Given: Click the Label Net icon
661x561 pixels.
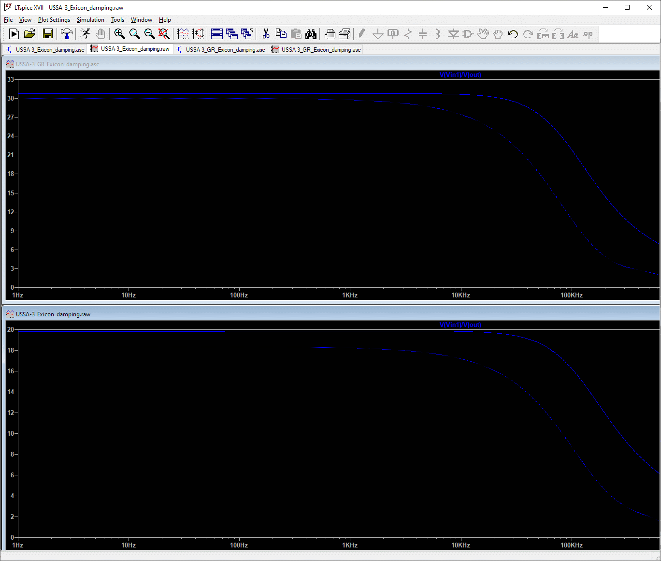Looking at the screenshot, I should 393,34.
